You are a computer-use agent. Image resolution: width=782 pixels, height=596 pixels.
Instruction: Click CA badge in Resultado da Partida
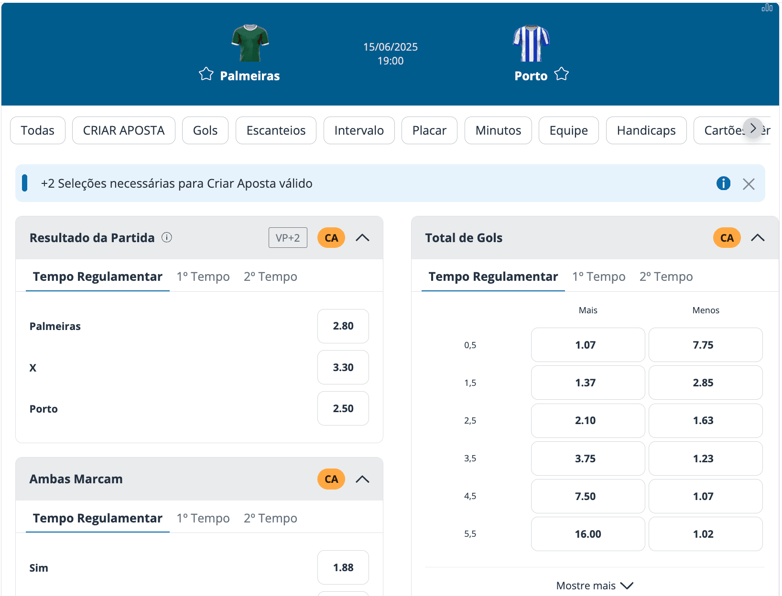(x=331, y=238)
